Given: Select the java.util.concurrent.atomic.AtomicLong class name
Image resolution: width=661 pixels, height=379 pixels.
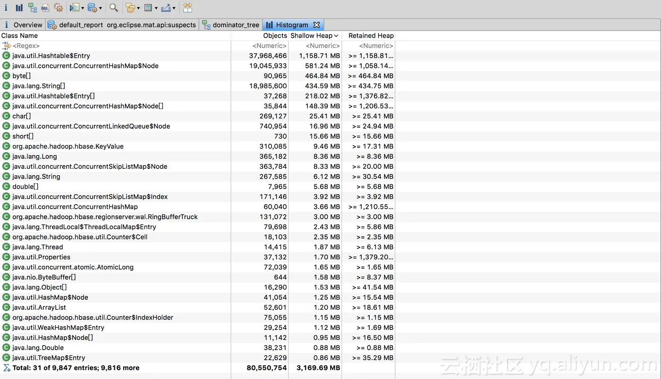Looking at the screenshot, I should 73,267.
